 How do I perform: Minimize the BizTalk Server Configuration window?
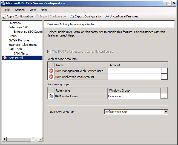click(165, 3)
